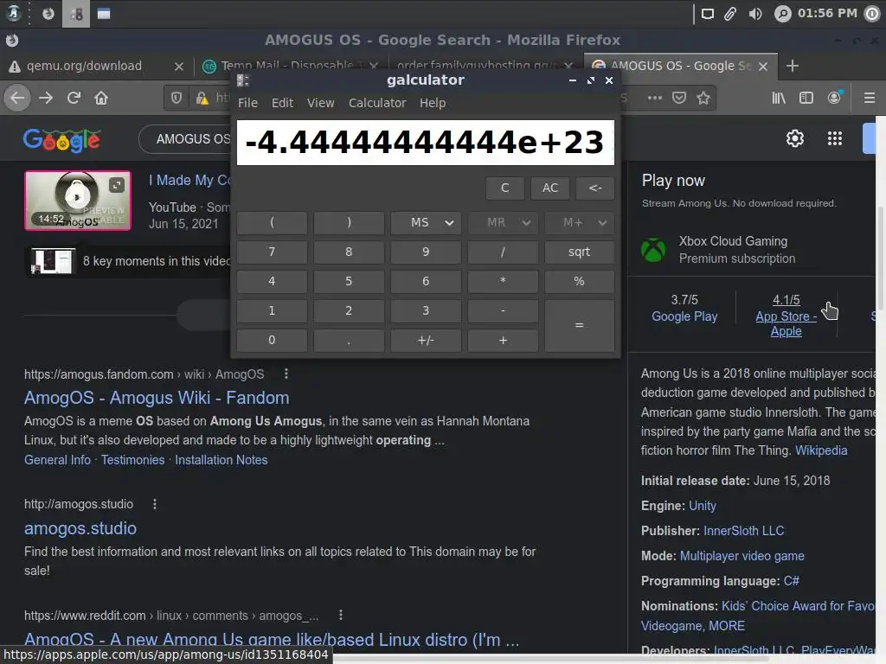Open galculator Calculator menu
This screenshot has width=886, height=664.
click(377, 103)
